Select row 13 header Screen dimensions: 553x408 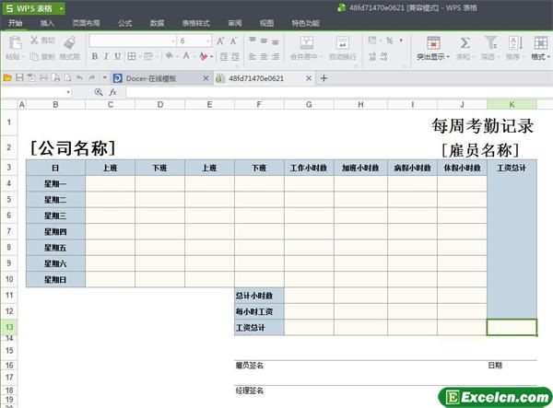[9, 327]
